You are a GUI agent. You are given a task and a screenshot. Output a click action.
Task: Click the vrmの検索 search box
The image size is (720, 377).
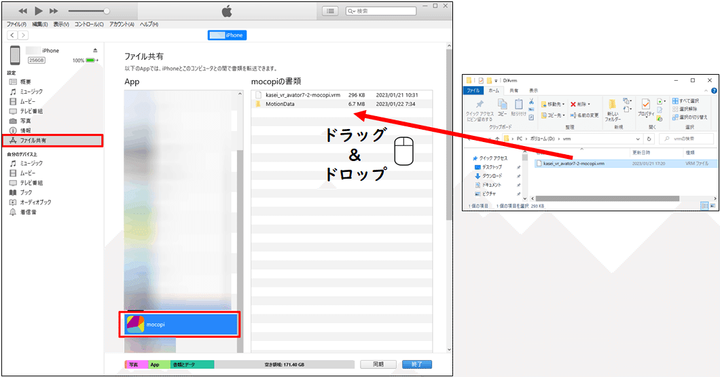coord(688,139)
